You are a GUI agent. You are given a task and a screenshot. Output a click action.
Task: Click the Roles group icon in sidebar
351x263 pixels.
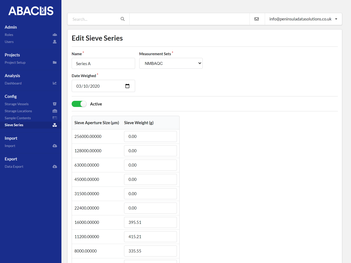tap(55, 35)
